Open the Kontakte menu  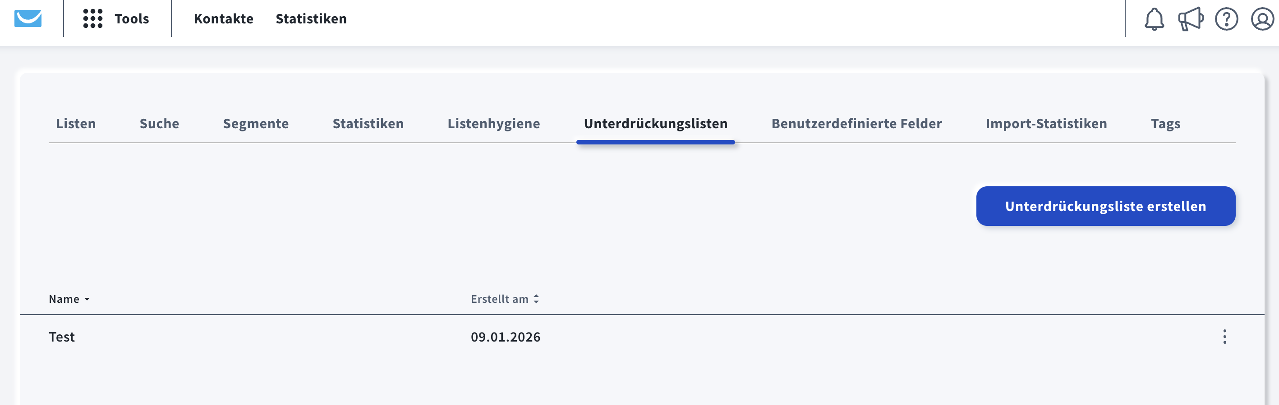click(x=223, y=19)
